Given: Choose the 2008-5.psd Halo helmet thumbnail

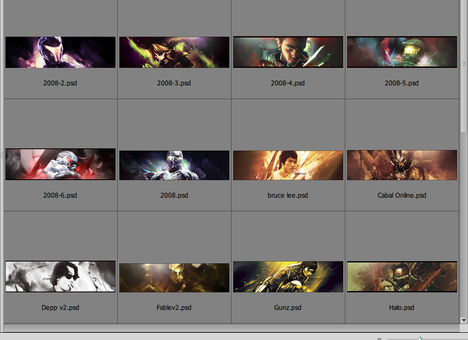Looking at the screenshot, I should click(x=402, y=52).
